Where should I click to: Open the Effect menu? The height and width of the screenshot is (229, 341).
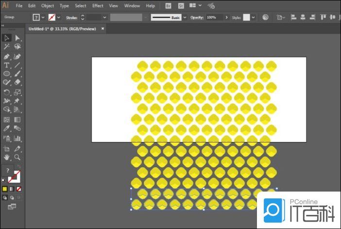98,6
